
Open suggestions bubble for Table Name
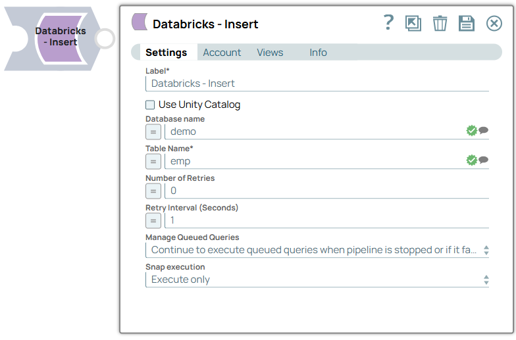pyautogui.click(x=484, y=160)
